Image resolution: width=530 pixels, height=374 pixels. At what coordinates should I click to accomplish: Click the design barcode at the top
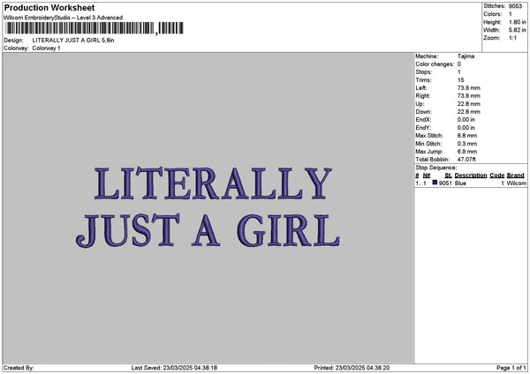coord(95,29)
